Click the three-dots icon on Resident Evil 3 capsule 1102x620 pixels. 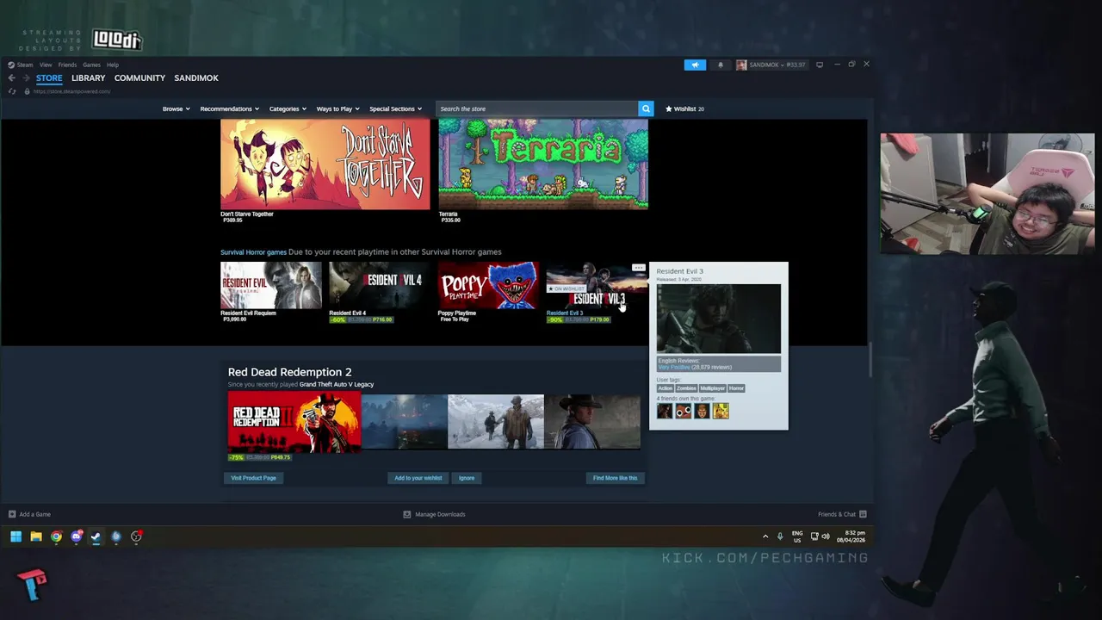coord(638,268)
